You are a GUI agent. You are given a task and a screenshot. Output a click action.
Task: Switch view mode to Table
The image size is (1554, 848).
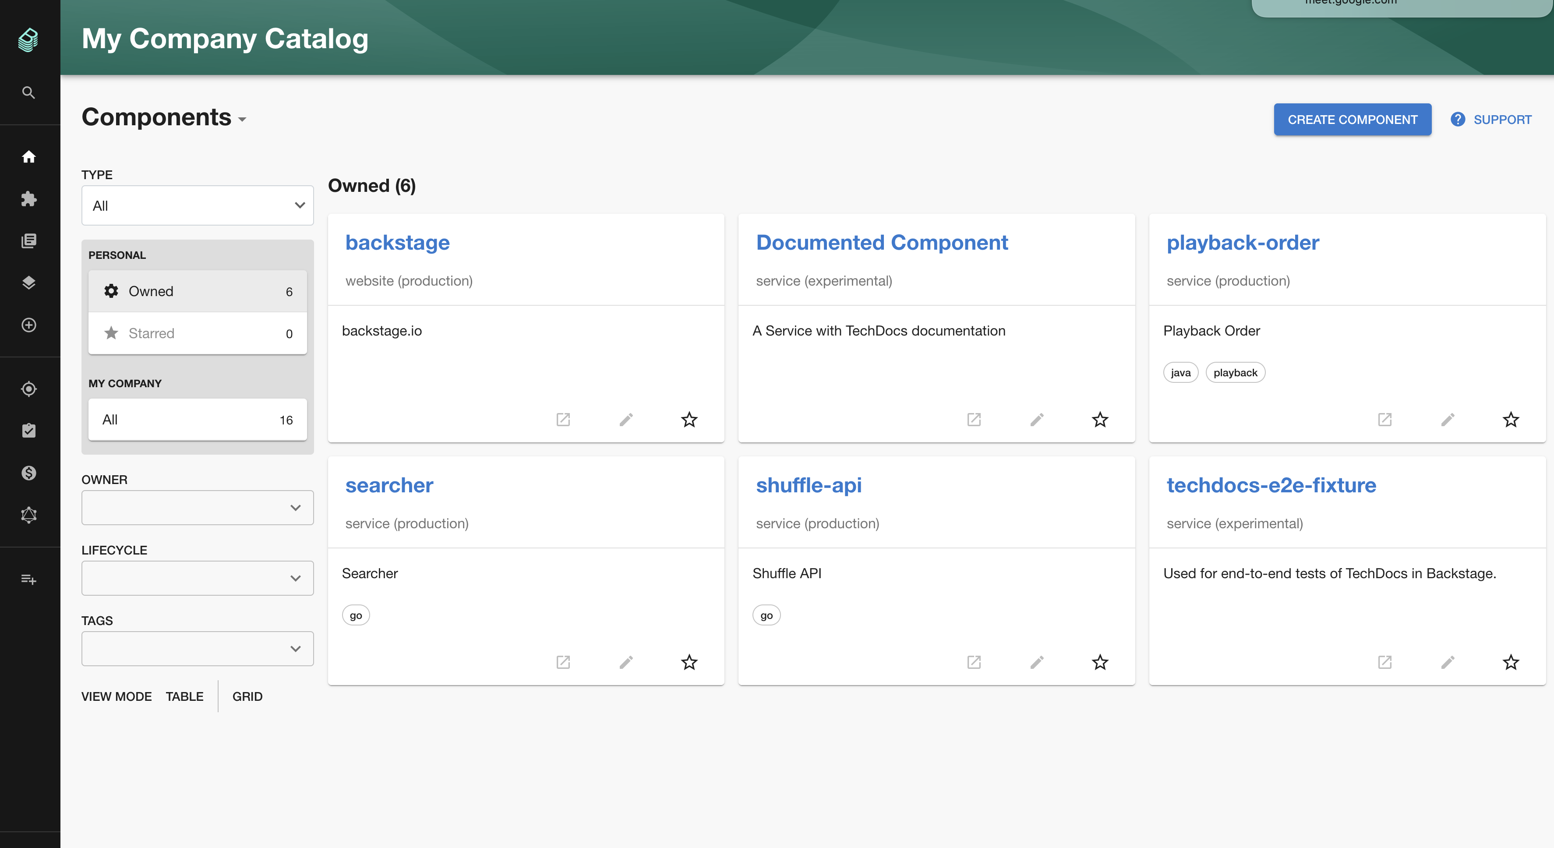(x=184, y=696)
